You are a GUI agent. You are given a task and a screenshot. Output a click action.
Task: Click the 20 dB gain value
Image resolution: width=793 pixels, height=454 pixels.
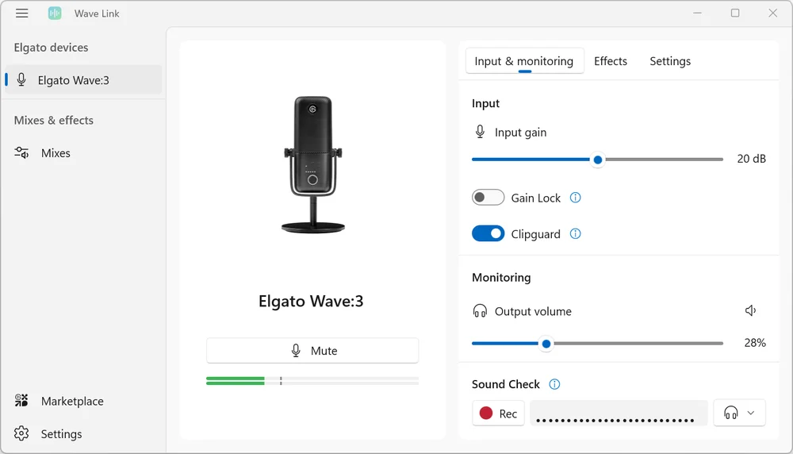751,159
